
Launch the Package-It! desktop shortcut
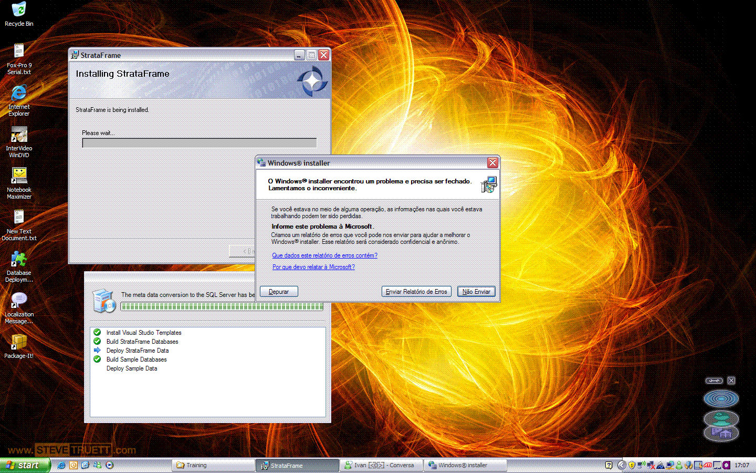click(19, 342)
